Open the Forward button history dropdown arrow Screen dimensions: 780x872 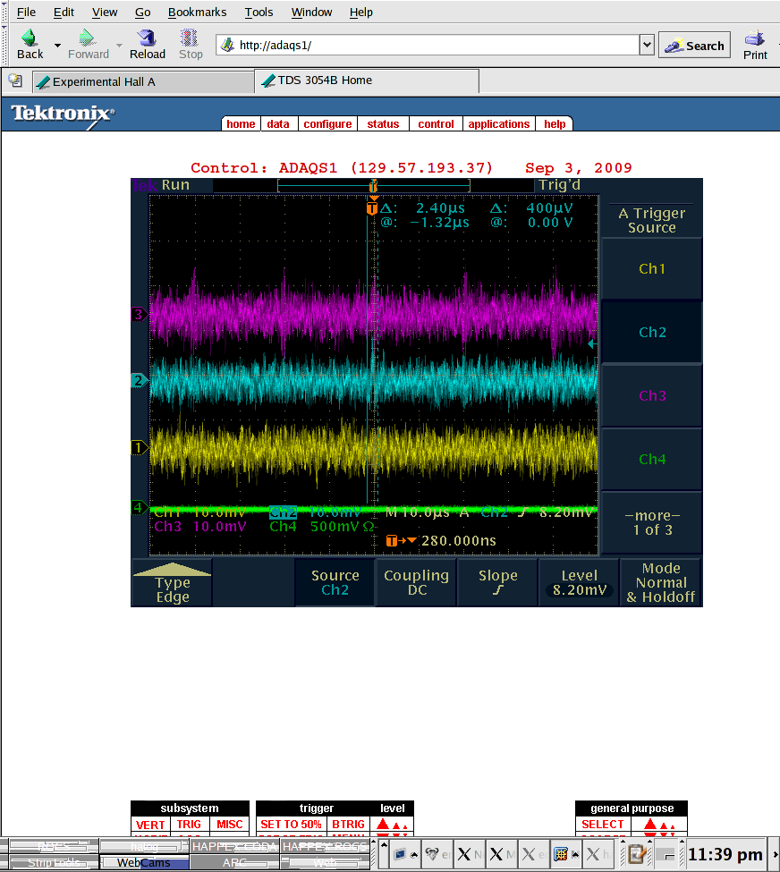click(x=119, y=45)
